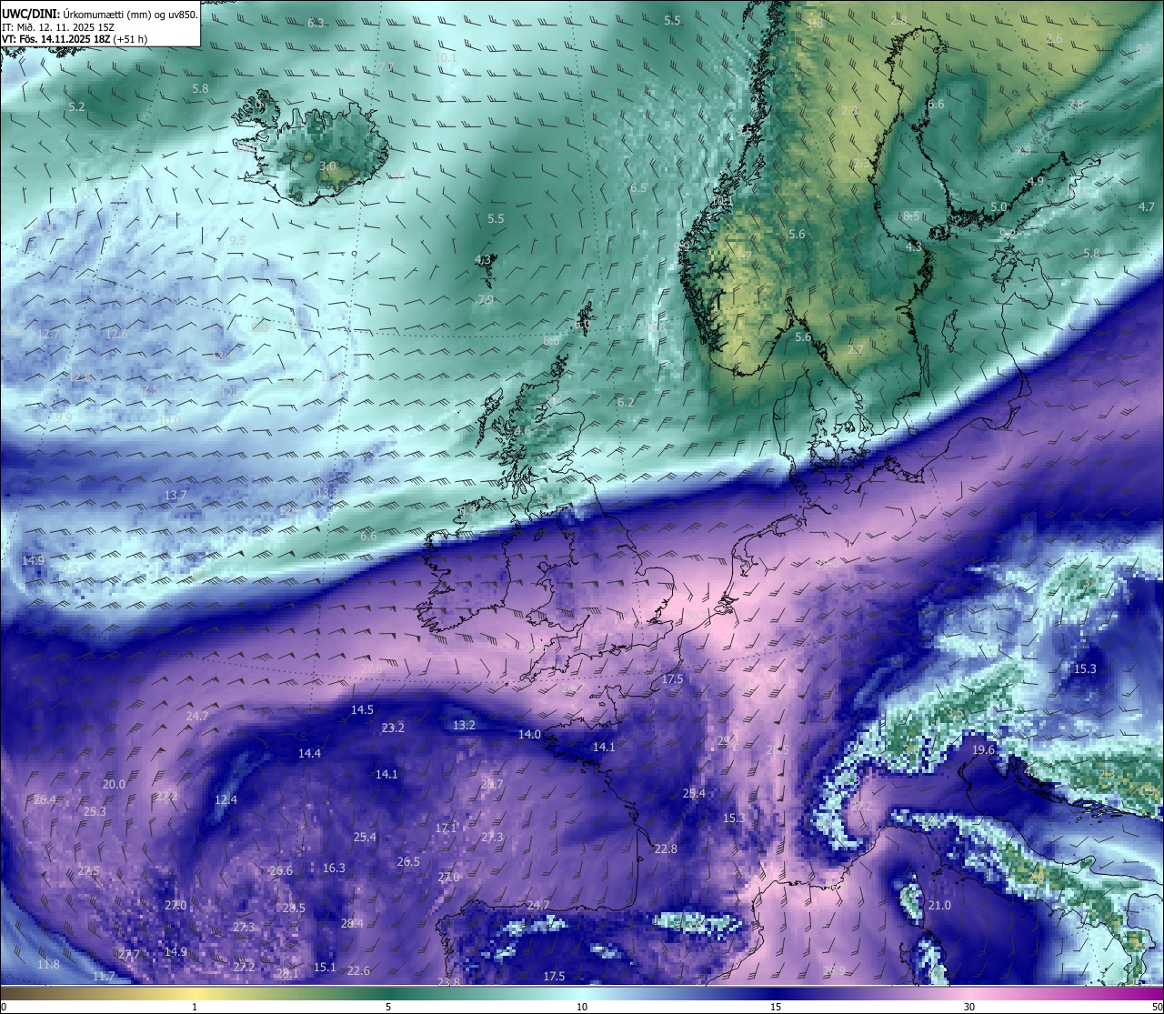Image resolution: width=1164 pixels, height=1014 pixels.
Task: Click the 1 tick on the color scale
Action: (195, 1007)
